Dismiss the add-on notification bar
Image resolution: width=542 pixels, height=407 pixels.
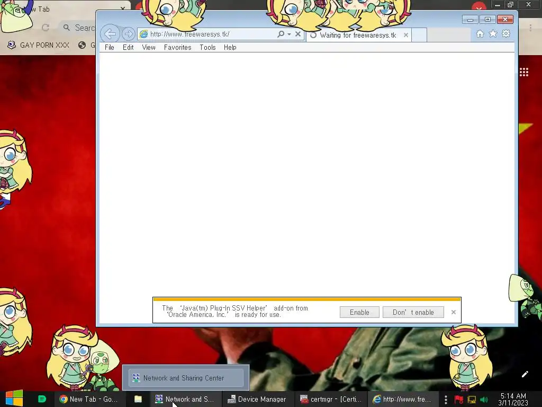454,312
